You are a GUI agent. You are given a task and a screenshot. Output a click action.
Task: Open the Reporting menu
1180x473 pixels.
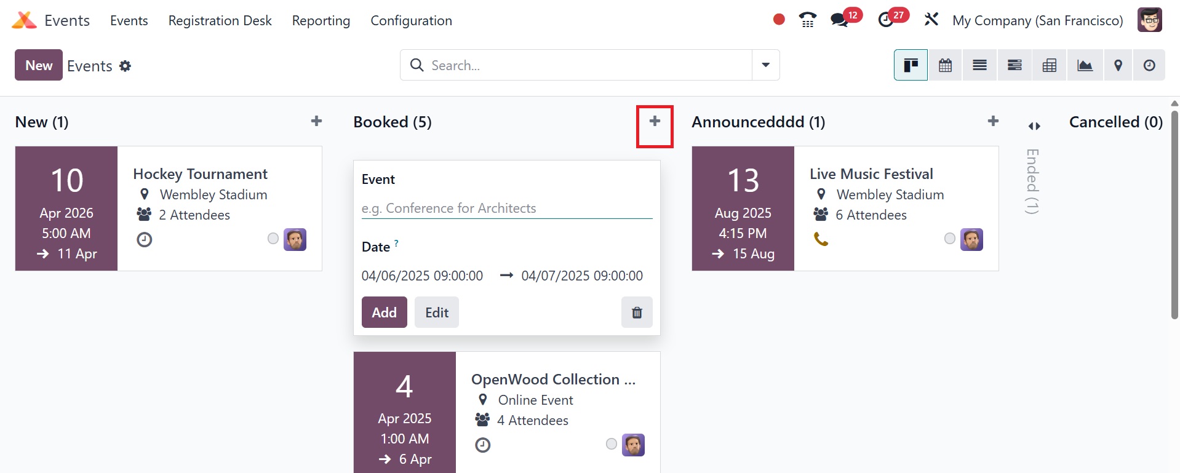[x=321, y=20]
